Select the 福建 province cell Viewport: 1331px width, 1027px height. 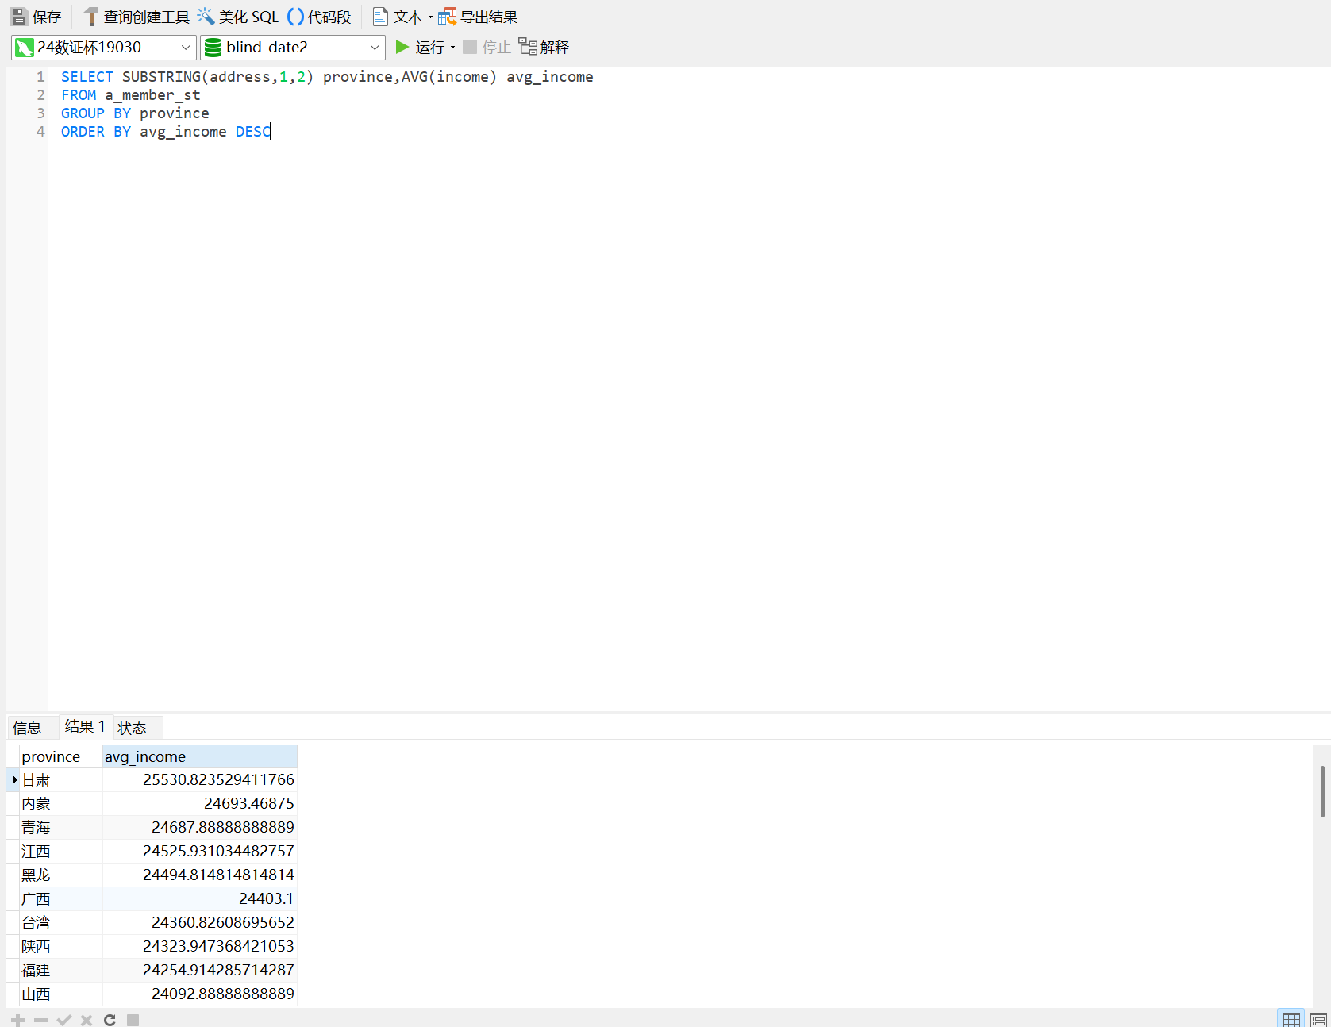pyautogui.click(x=60, y=971)
